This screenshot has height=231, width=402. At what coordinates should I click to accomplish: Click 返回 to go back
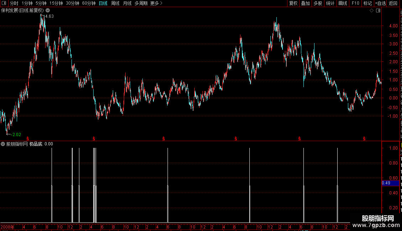(x=393, y=3)
